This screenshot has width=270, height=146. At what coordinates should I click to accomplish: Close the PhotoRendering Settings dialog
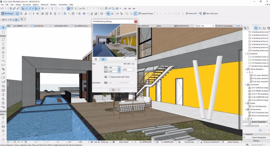[136, 21]
